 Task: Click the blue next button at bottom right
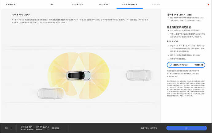click(x=186, y=128)
